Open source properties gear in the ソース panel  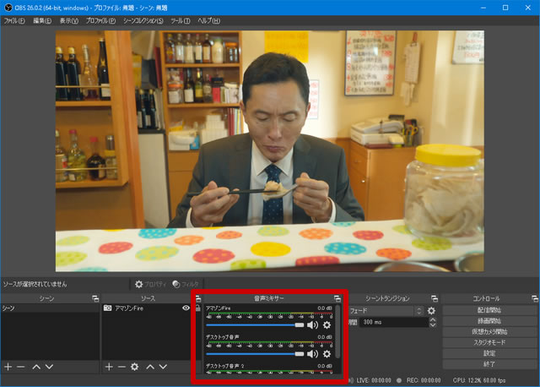(x=134, y=367)
